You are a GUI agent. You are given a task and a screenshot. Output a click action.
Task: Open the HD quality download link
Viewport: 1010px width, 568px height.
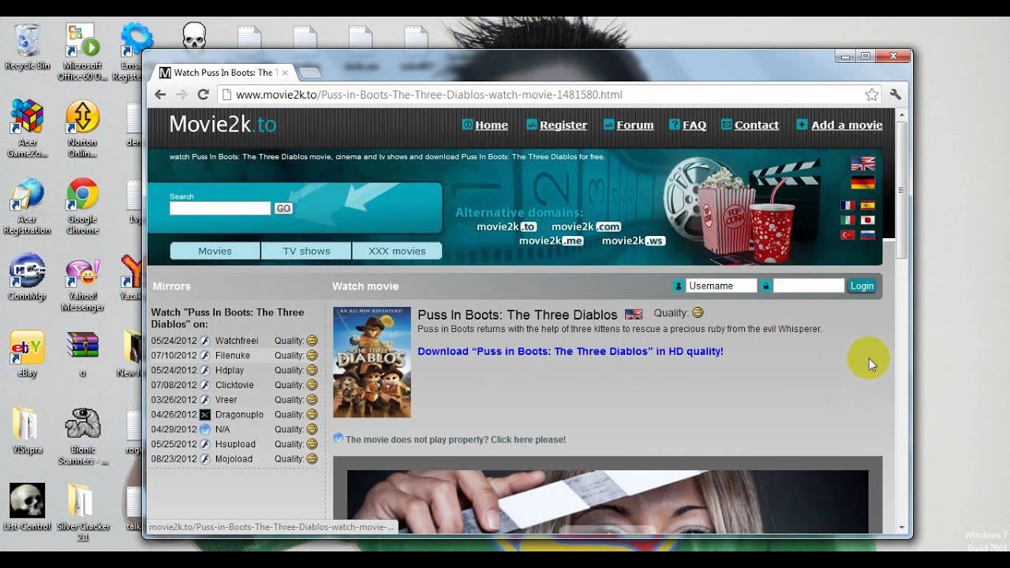point(570,351)
